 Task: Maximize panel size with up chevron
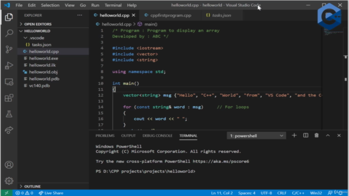[x=328, y=136]
